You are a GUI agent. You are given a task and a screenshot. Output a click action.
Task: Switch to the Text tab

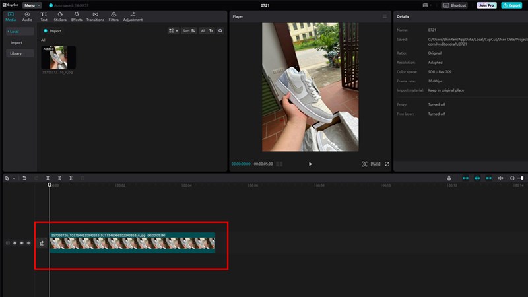coord(44,16)
